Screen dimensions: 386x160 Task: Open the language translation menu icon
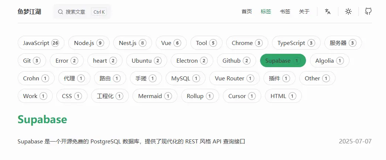point(327,11)
